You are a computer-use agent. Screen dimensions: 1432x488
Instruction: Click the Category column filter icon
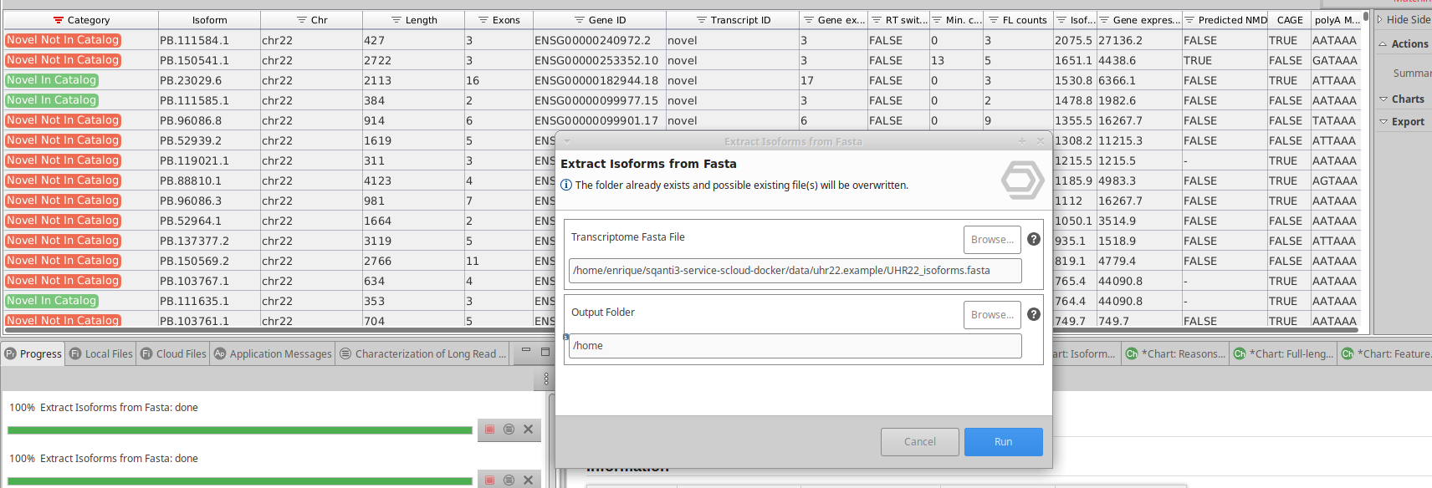coord(58,20)
